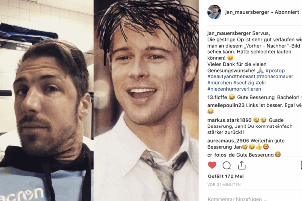Open comments with the speech bubble icon
The image size is (302, 201).
click(x=227, y=165)
